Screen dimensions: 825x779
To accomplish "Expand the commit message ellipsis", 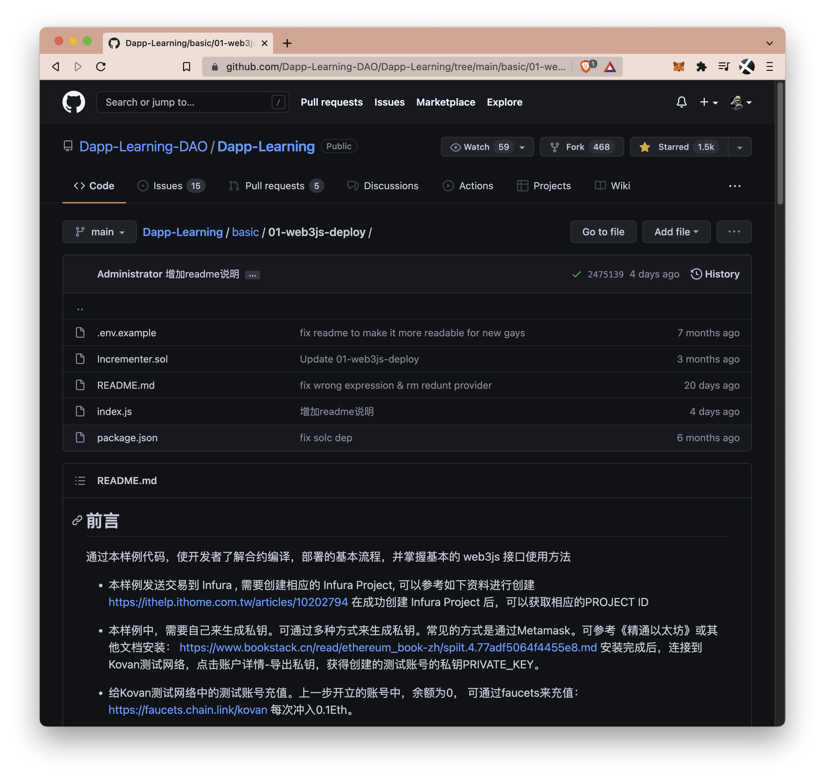I will [x=252, y=275].
